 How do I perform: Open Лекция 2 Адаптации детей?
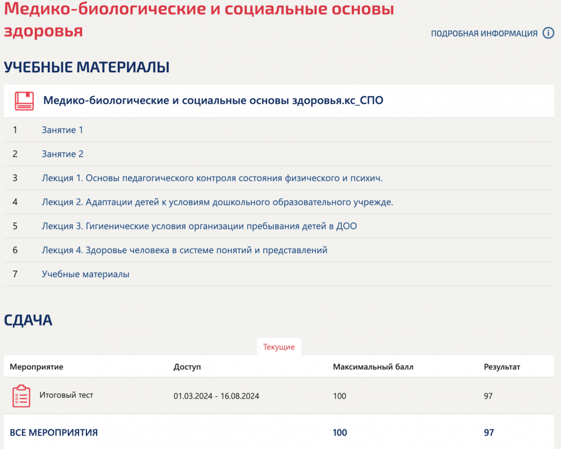click(x=218, y=202)
